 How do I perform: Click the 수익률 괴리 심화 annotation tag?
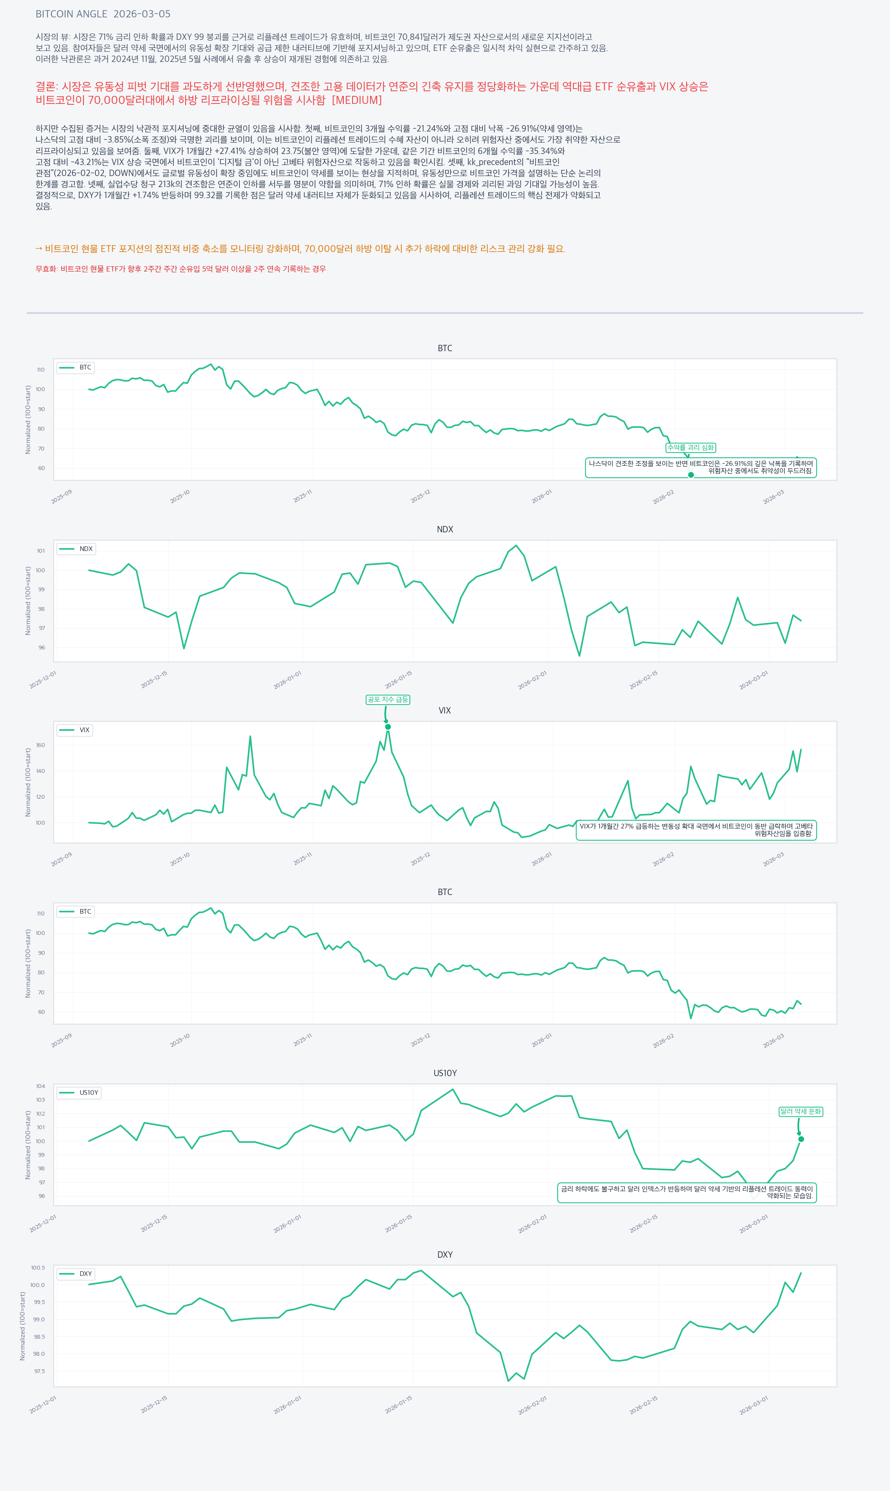click(x=691, y=448)
